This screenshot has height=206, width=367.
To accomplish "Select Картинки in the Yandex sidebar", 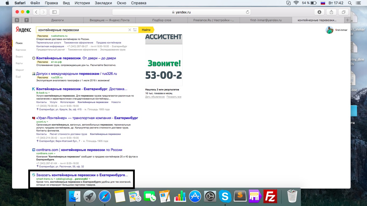I will 21,50.
